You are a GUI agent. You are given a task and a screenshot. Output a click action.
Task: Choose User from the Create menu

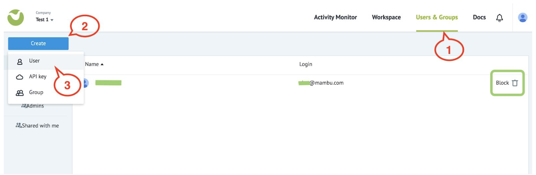(x=46, y=61)
